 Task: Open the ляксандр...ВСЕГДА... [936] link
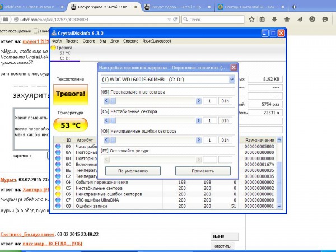52,244
